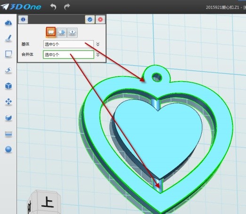Click the 上 face of view cube

coord(47,202)
